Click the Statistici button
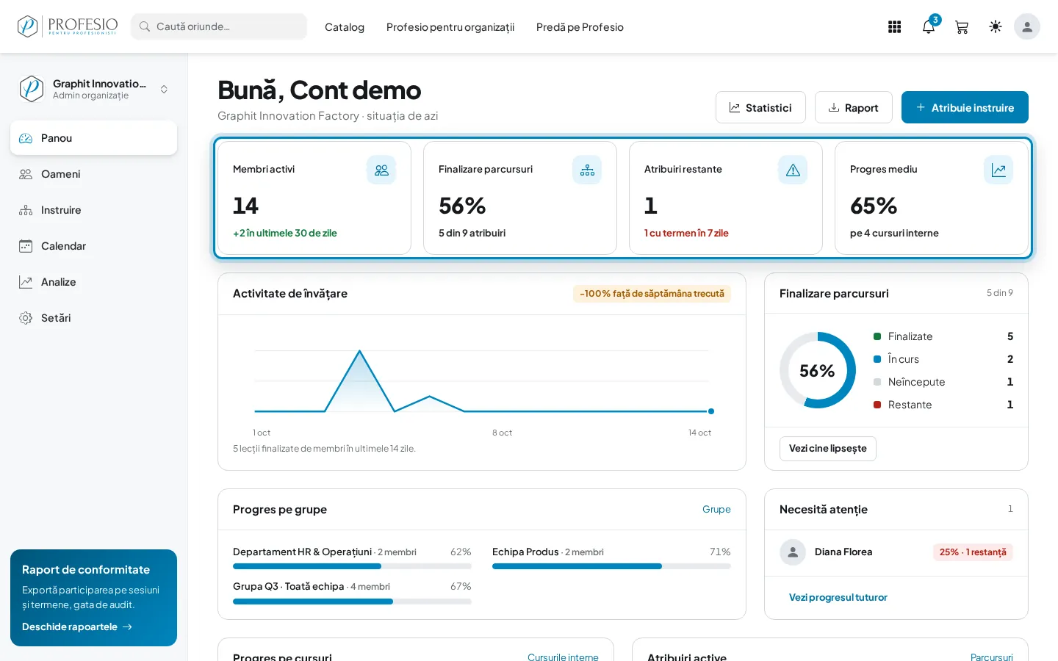 (x=760, y=107)
